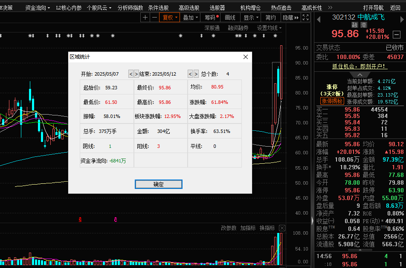
Task: Click the 抓住机会，即刻开户 link
Action: [x=360, y=66]
